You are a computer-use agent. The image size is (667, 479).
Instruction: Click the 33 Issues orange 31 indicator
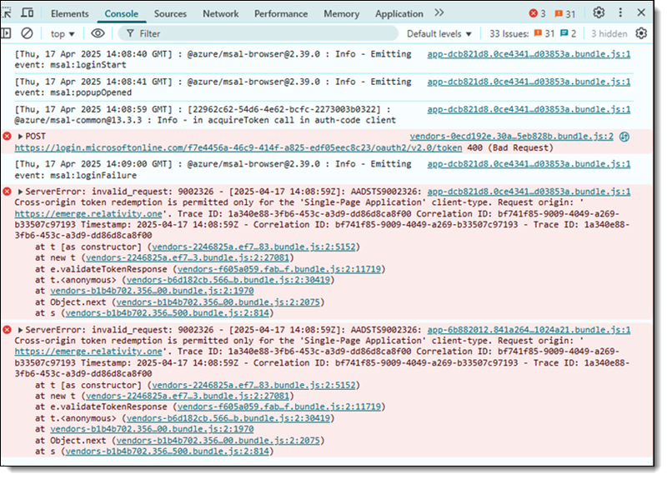pos(544,33)
